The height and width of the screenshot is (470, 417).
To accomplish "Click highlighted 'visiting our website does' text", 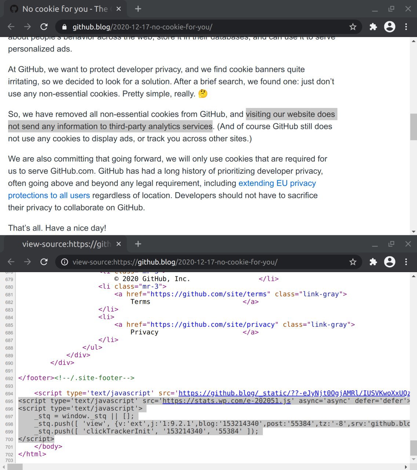I will (290, 114).
